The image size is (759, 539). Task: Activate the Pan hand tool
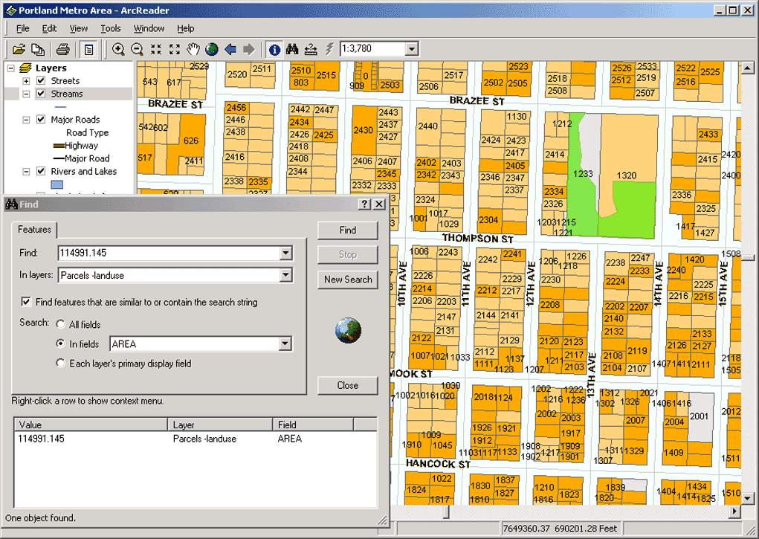[193, 49]
